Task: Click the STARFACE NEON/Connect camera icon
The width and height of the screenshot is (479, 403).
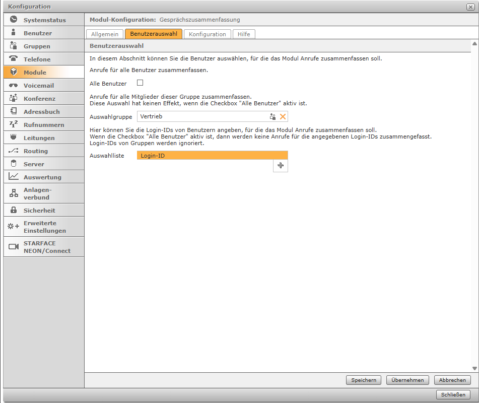Action: click(x=14, y=247)
